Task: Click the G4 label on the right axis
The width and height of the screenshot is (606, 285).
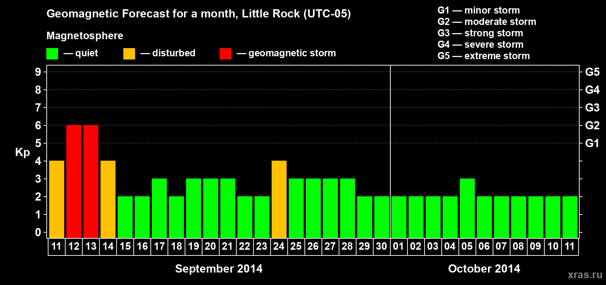Action: 592,90
